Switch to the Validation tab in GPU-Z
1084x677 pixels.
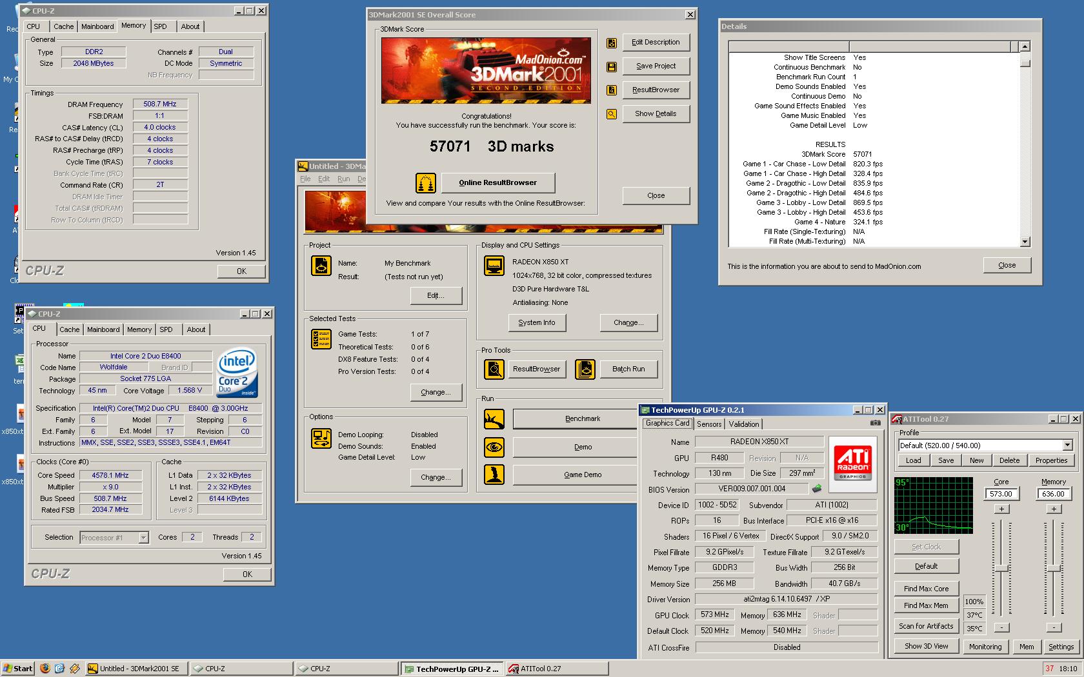[744, 424]
